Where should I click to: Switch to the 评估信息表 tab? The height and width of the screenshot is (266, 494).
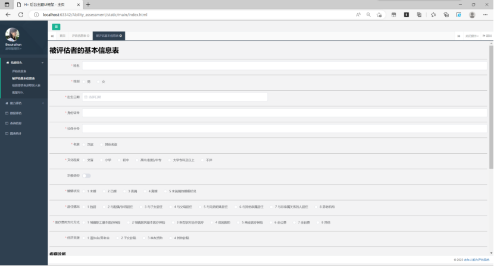point(79,36)
